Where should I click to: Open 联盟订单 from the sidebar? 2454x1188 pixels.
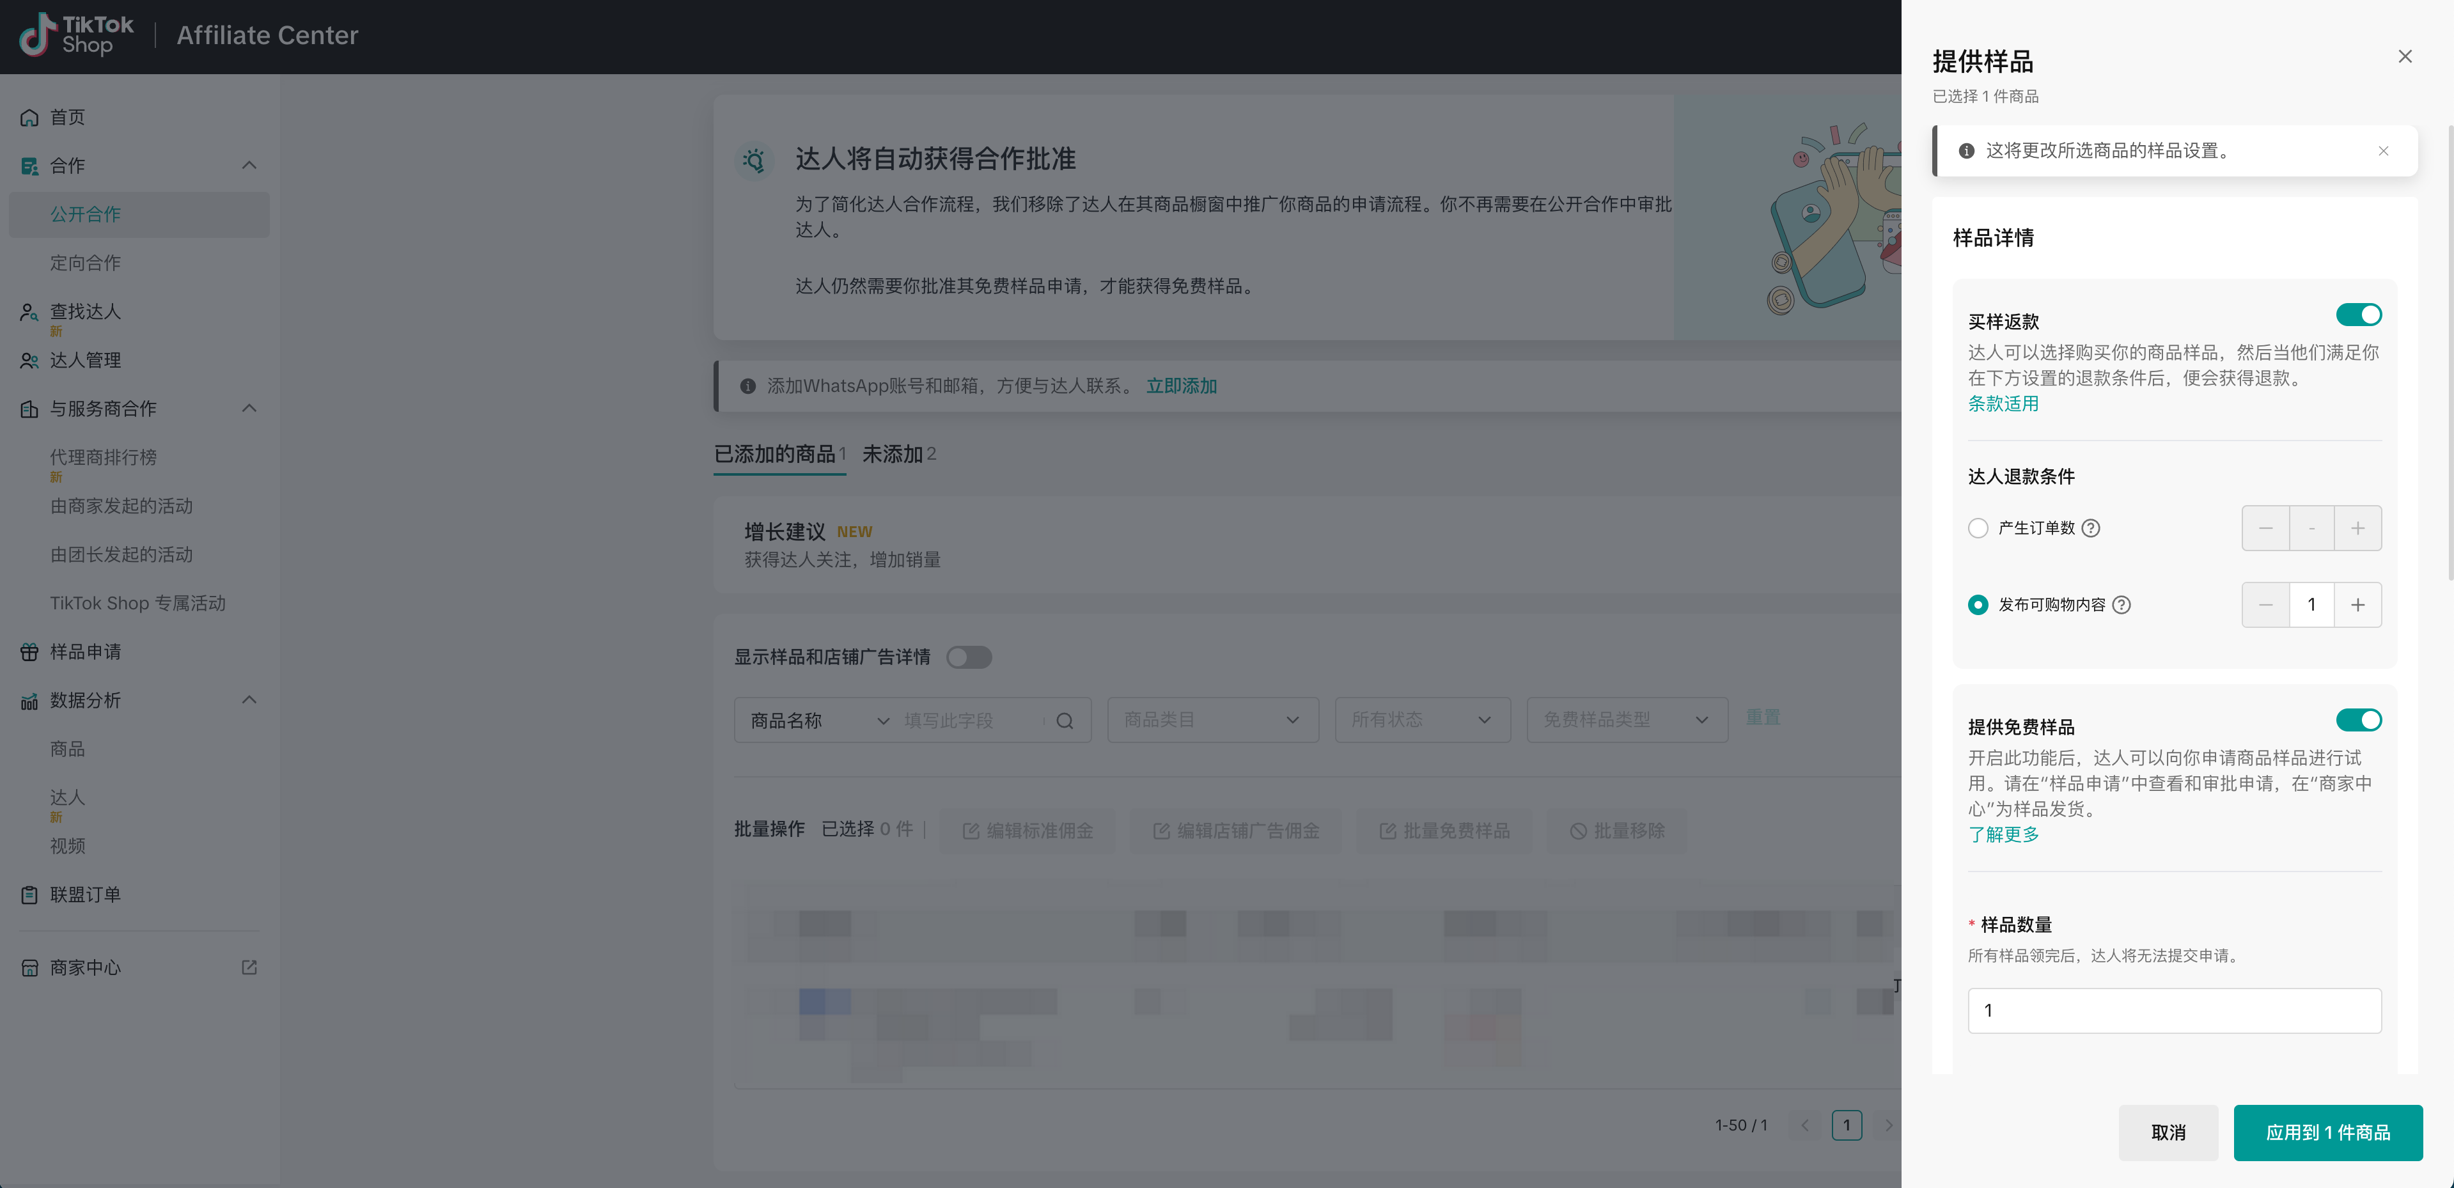click(x=85, y=895)
